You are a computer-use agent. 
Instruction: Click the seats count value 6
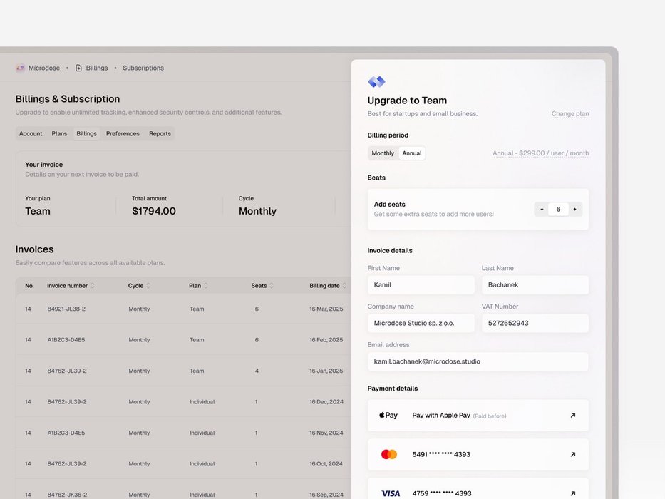[558, 209]
